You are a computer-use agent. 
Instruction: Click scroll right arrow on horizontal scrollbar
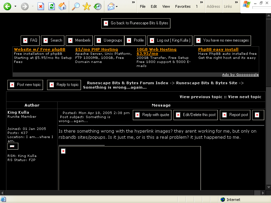point(263,193)
